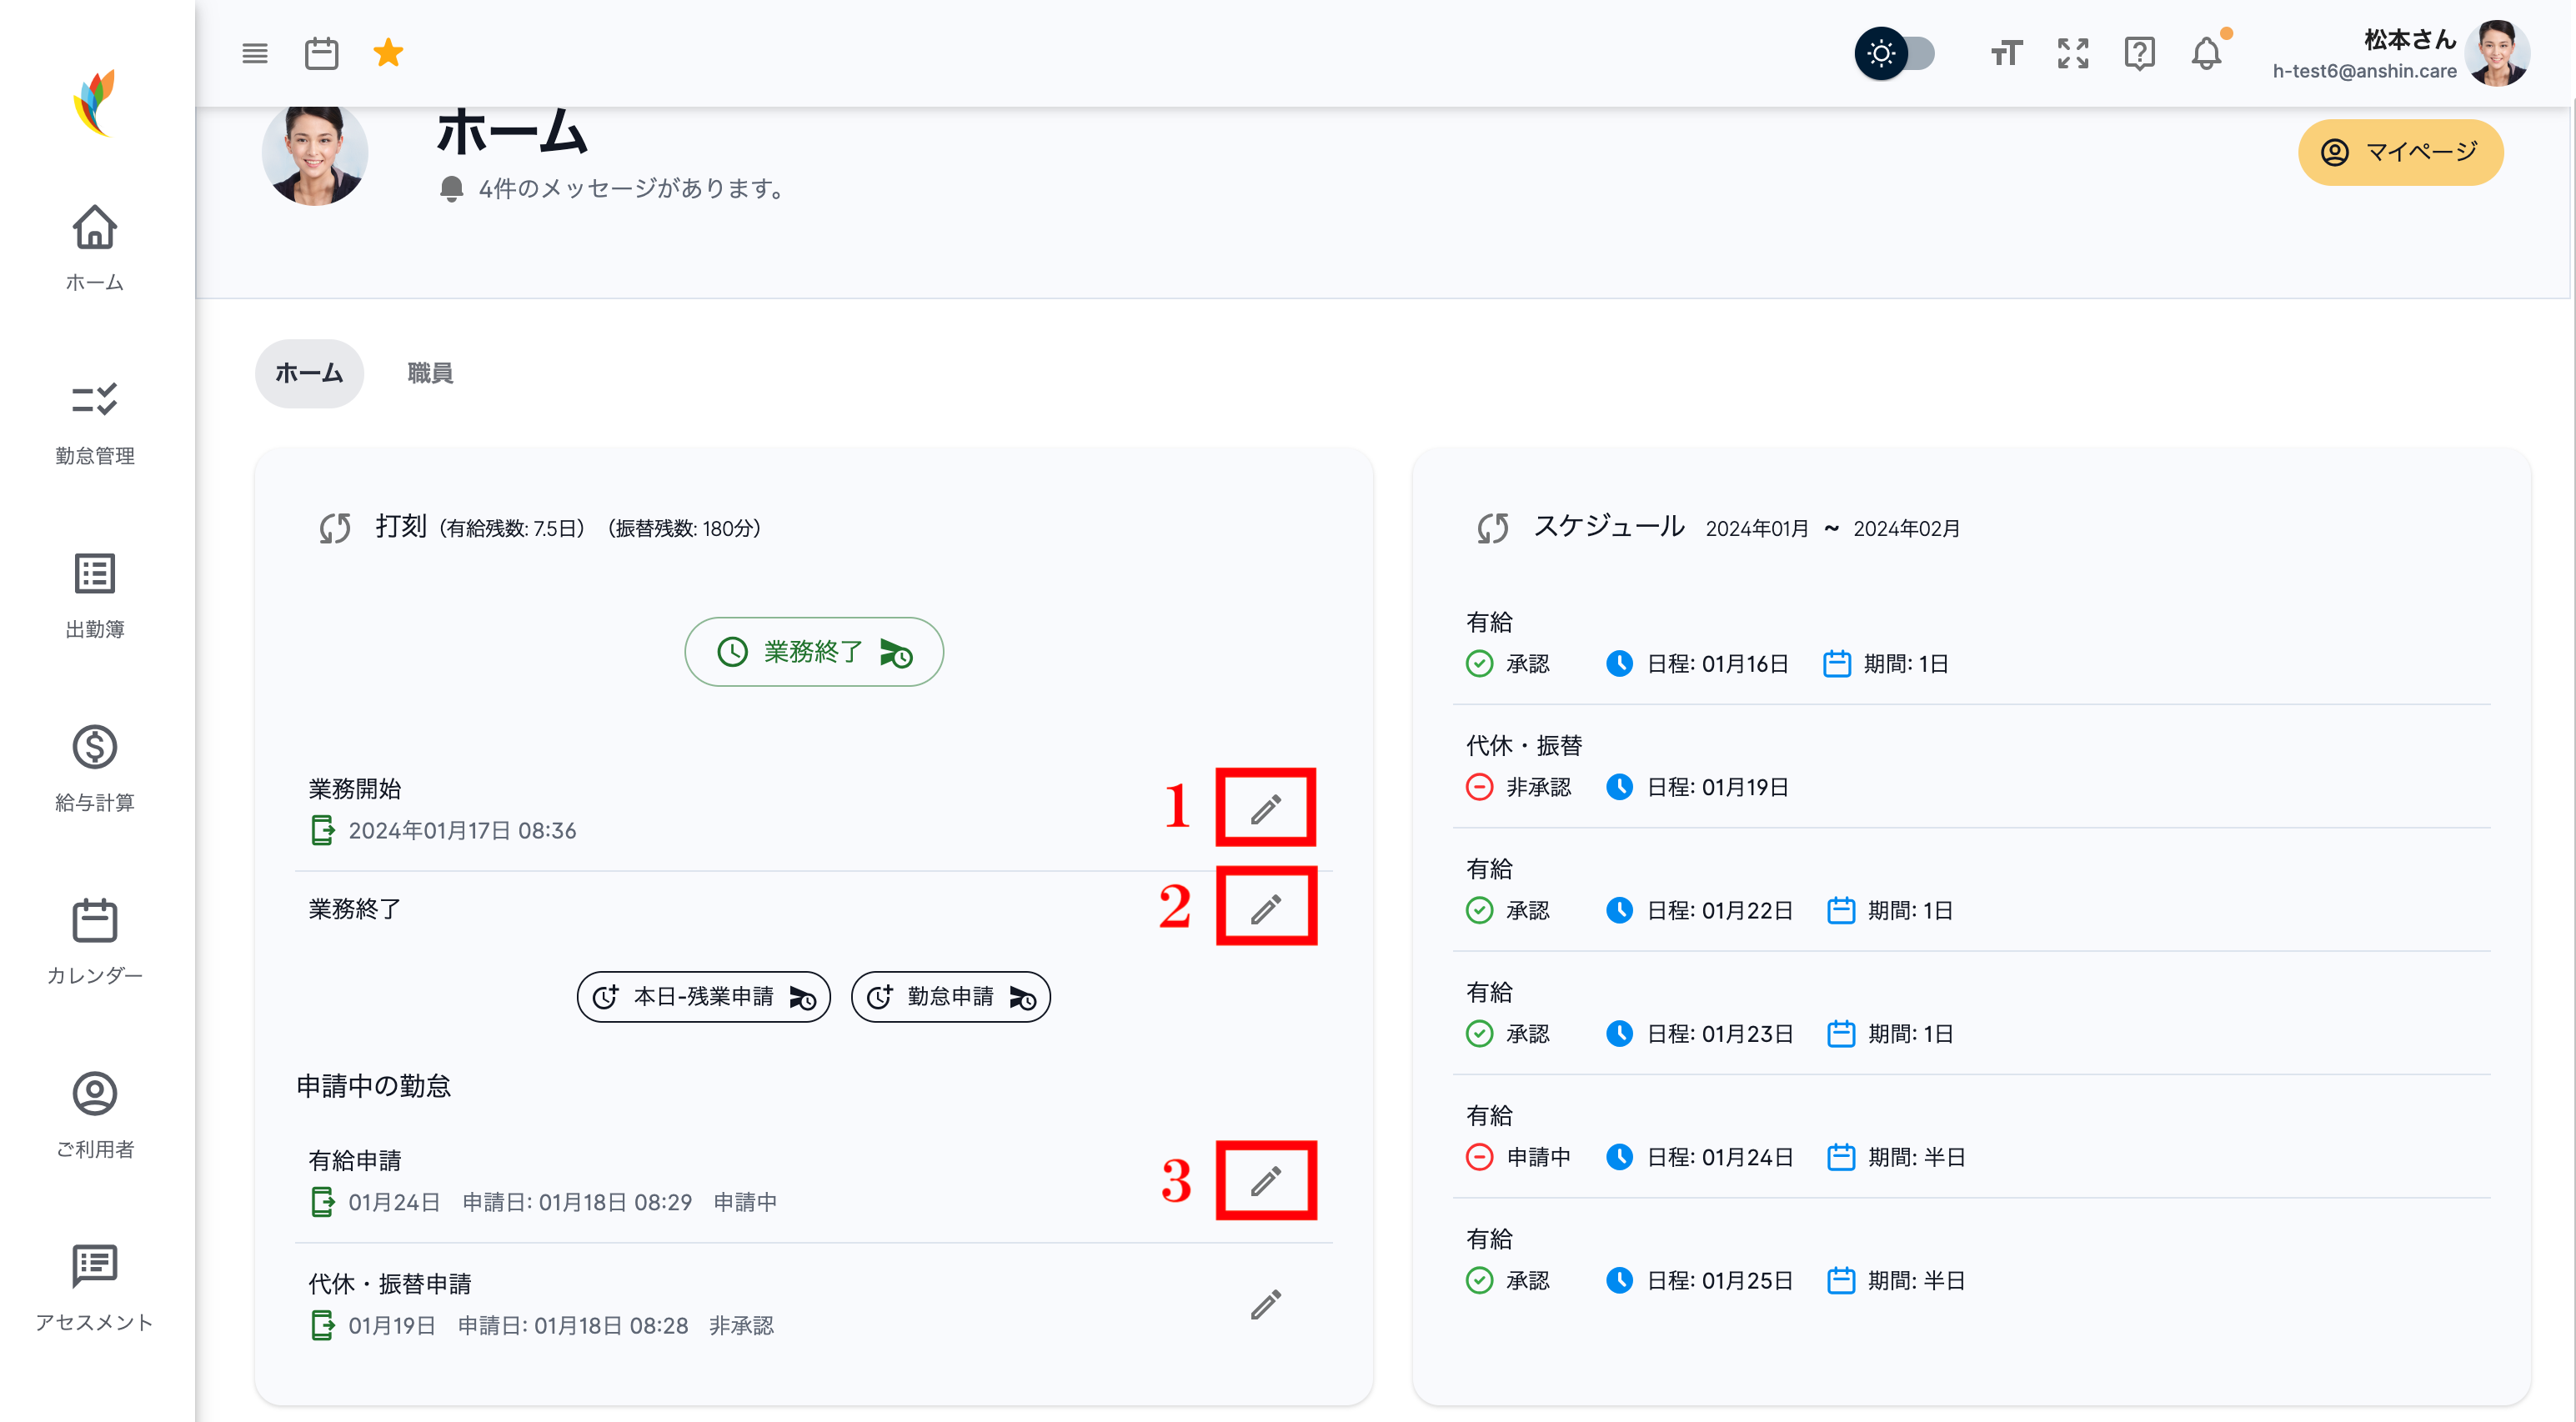Refresh the スケジュール panel with reload icon

coord(1492,528)
